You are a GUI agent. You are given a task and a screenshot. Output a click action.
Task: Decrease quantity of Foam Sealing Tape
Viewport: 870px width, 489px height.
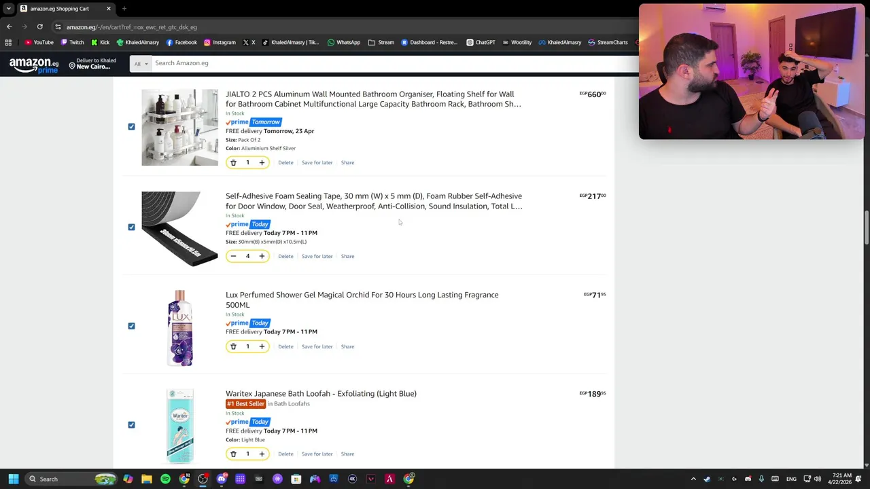[233, 256]
